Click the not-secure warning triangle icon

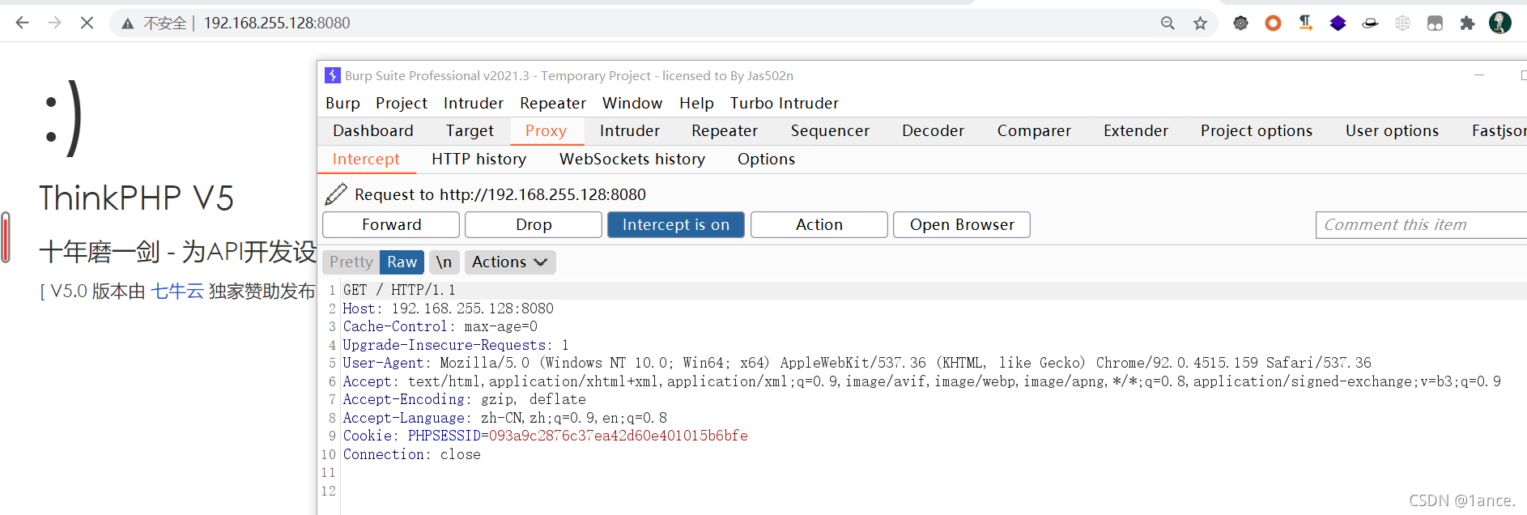[x=127, y=24]
